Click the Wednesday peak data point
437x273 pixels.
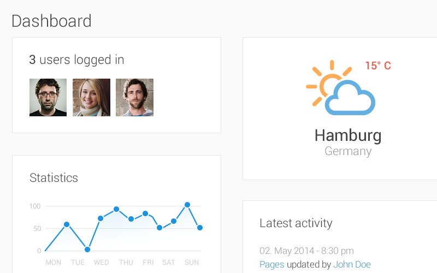116,209
